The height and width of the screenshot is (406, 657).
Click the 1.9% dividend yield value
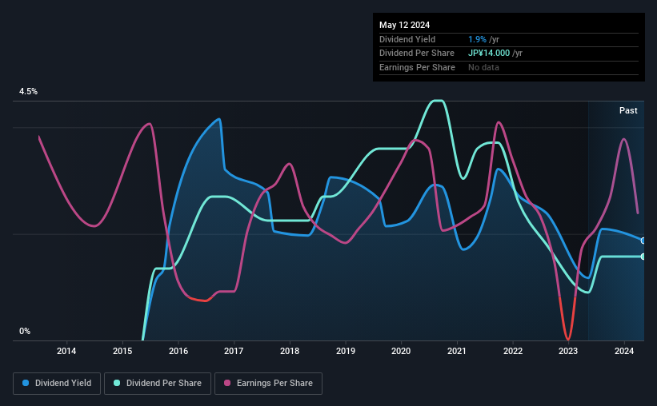point(477,39)
